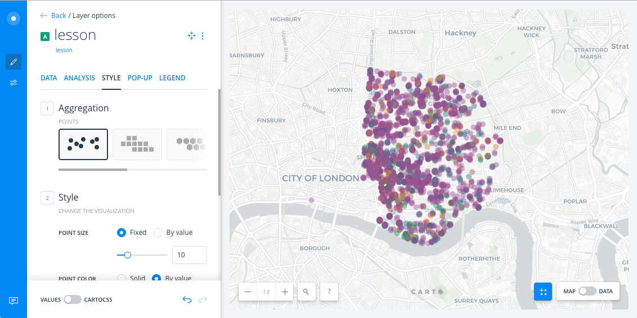
Task: Click the isolated point west of the cluster
Action: (x=311, y=200)
